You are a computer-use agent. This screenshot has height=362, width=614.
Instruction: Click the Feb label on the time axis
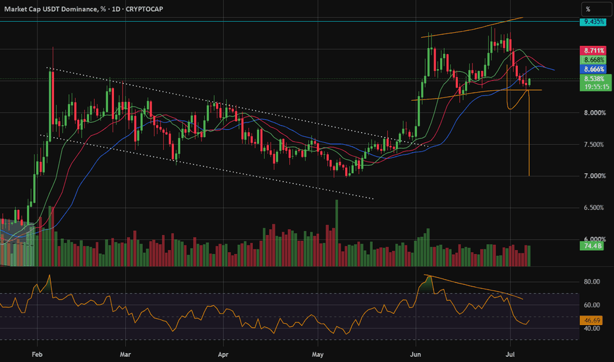click(37, 355)
